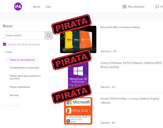The width and height of the screenshot is (163, 128).
Task: Click Salvador - BA under Windows 10 listing
Action: pyautogui.click(x=108, y=87)
